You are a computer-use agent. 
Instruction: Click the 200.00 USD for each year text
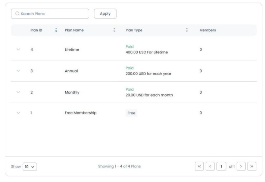[x=149, y=74]
